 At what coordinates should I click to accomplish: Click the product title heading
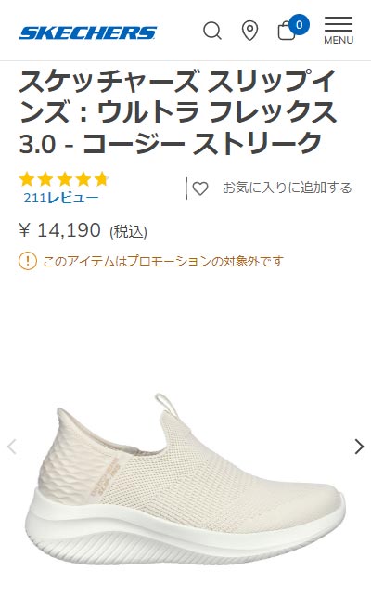click(178, 112)
